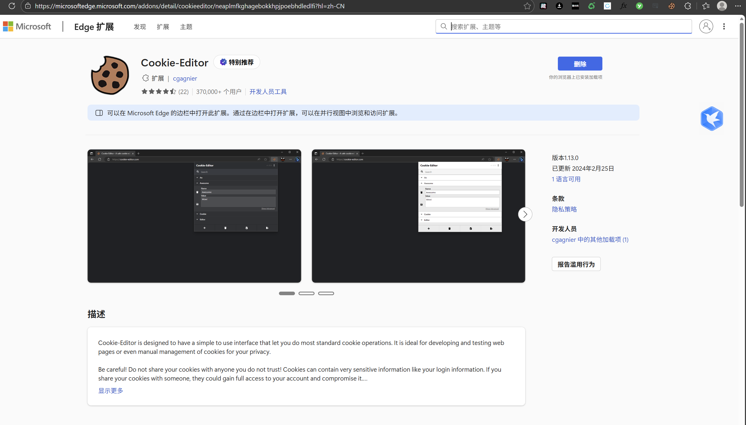This screenshot has height=425, width=746.
Task: Click the Cookie-Editor cookie logo
Action: click(x=110, y=75)
